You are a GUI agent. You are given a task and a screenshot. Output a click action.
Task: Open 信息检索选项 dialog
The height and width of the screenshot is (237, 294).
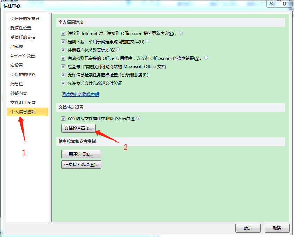click(81, 164)
